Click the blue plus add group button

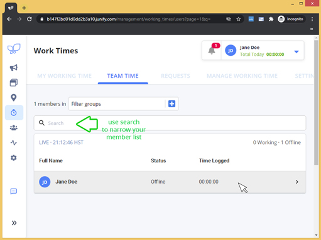(171, 103)
